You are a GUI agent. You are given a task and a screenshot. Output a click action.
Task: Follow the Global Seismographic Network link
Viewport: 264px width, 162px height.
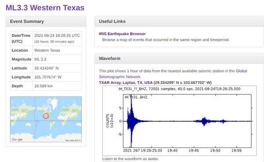173,74
